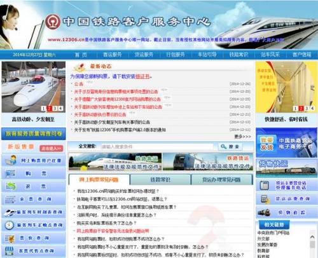Screen dimensions: 318x258
Task: Open the 公告 item dated 2014-12-26
Action: (x=79, y=84)
